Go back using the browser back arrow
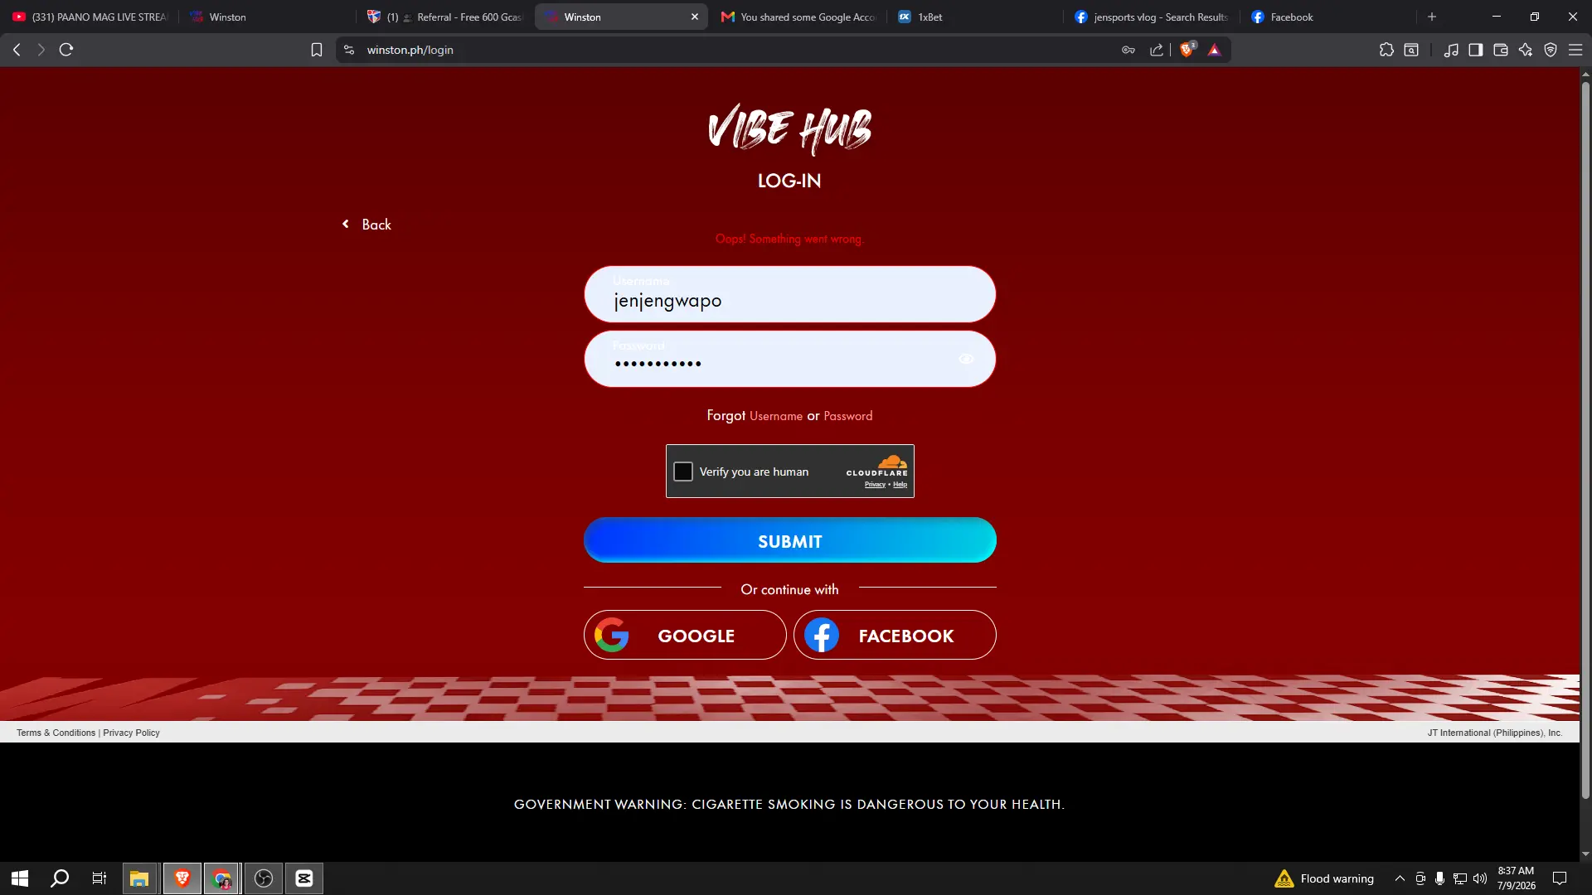The width and height of the screenshot is (1592, 895). pyautogui.click(x=17, y=50)
